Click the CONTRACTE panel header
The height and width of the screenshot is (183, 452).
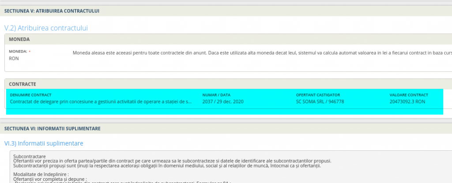click(x=23, y=84)
